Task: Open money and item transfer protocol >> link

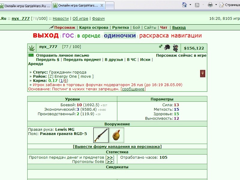Action: [110, 157]
